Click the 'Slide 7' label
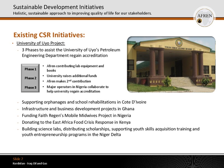224x168 pixels. 18,159
